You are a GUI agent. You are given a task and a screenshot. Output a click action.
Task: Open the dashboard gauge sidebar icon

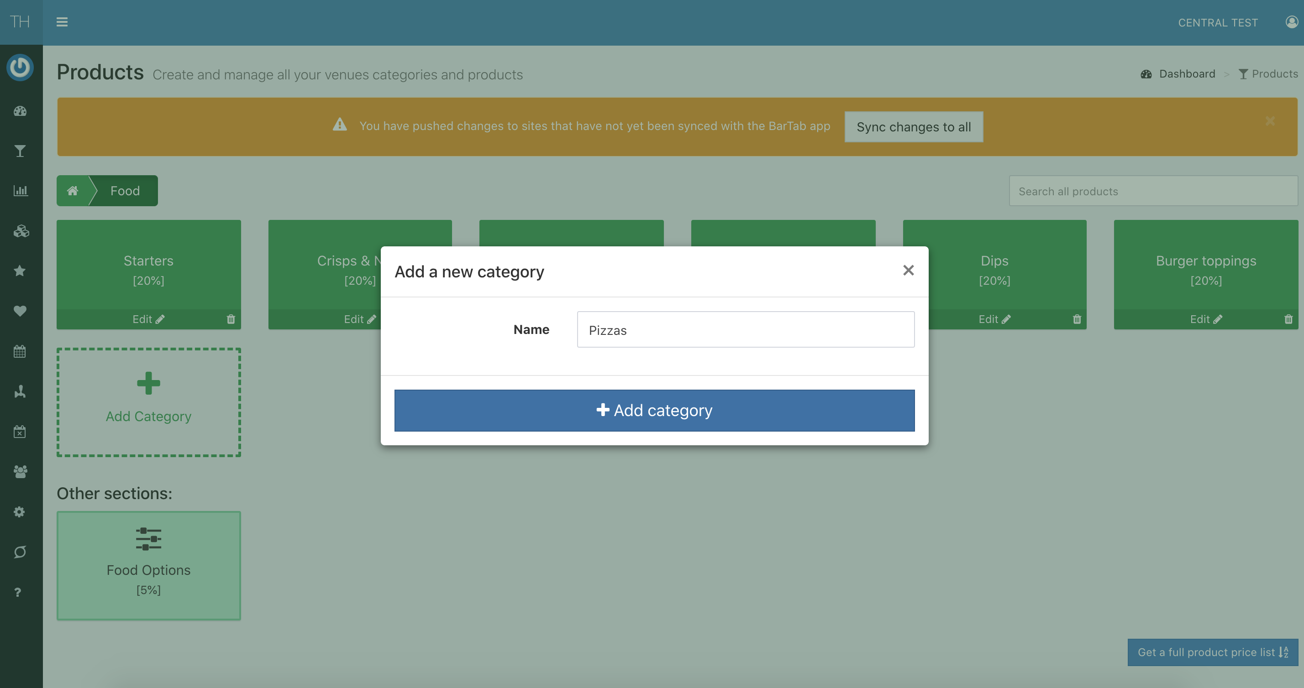point(20,111)
